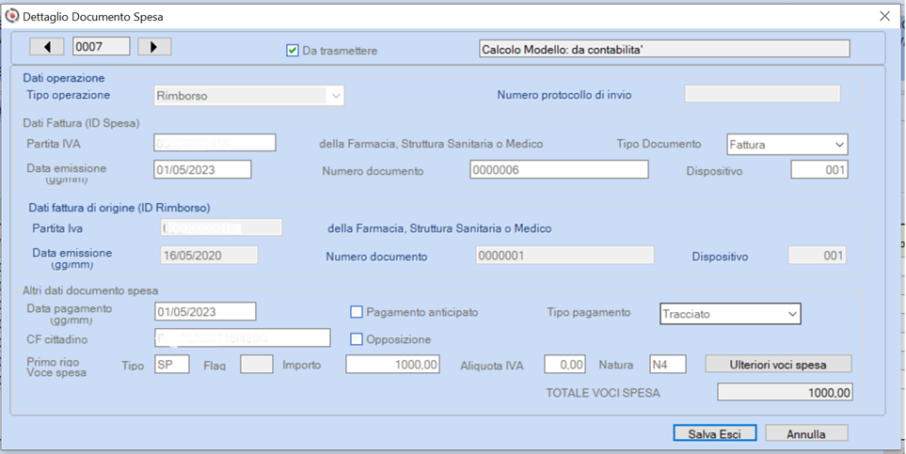Click Numero documento field 0000006
This screenshot has width=906, height=454.
(x=559, y=169)
